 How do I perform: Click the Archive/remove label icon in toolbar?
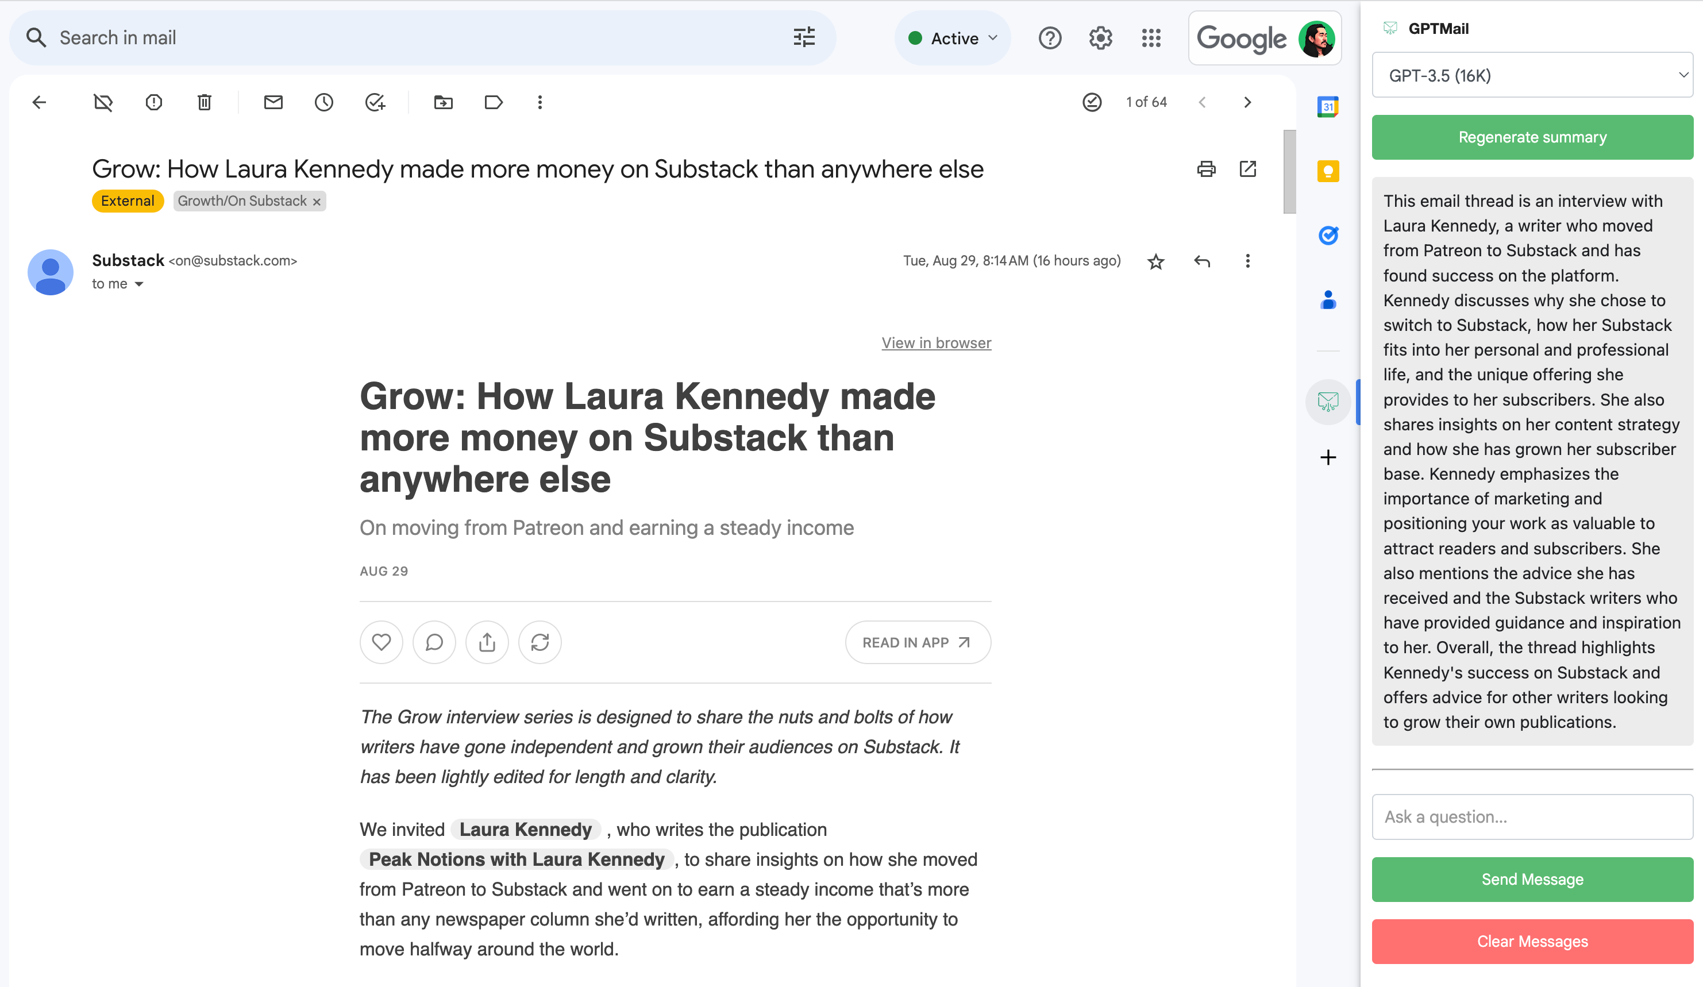point(103,102)
